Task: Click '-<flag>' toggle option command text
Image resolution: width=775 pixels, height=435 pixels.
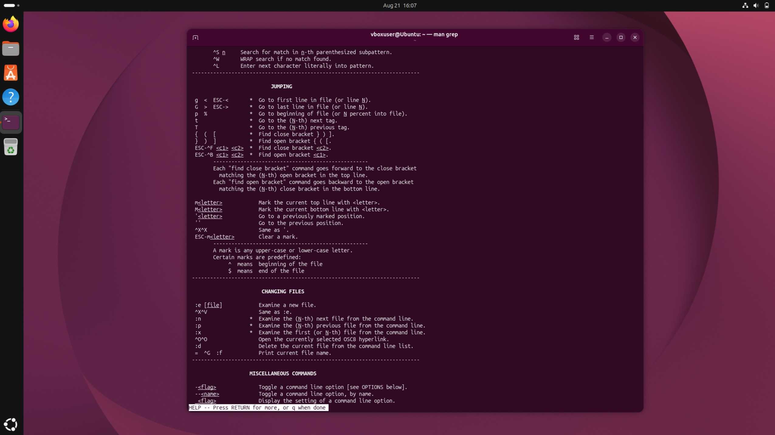Action: tap(205, 387)
